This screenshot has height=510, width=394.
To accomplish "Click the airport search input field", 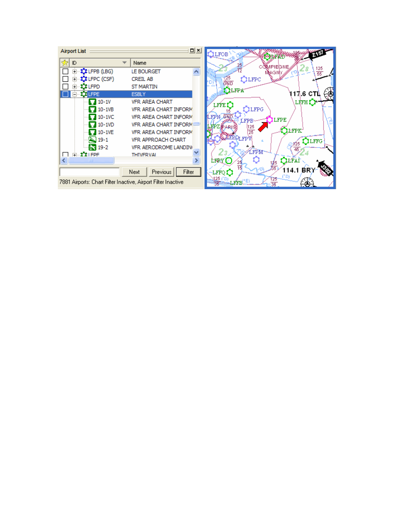I will click(90, 172).
